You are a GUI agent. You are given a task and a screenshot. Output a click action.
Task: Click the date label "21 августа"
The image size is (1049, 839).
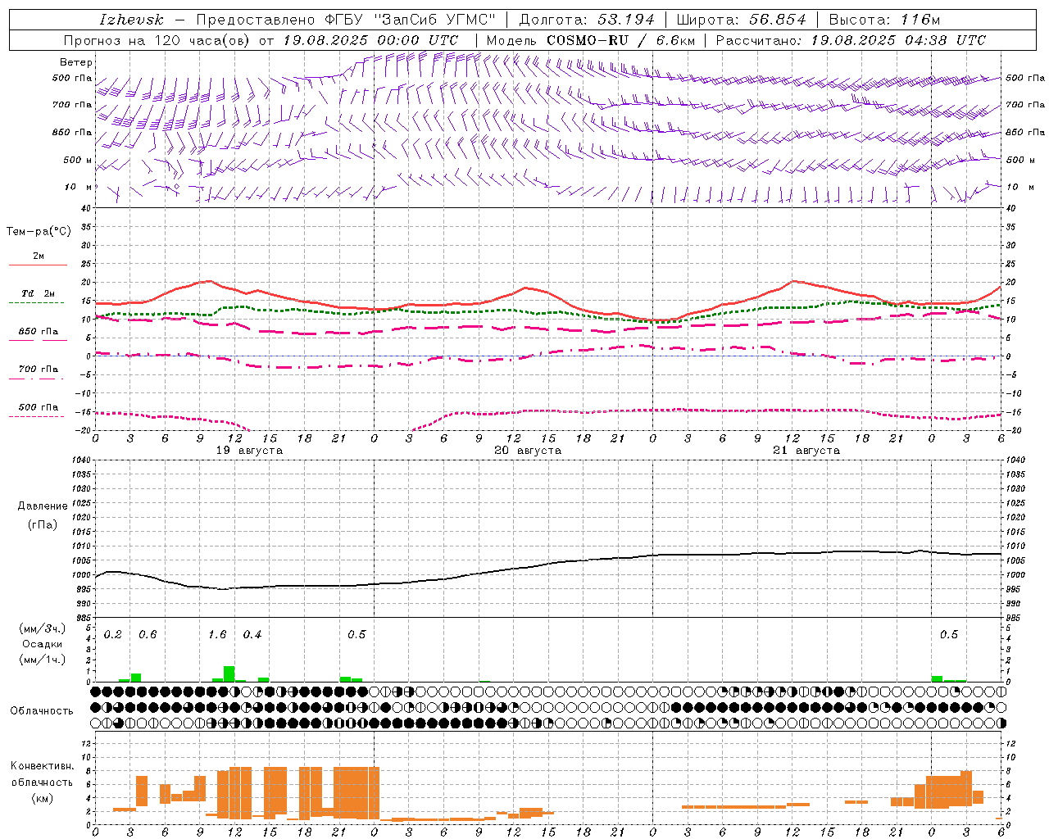pos(806,451)
